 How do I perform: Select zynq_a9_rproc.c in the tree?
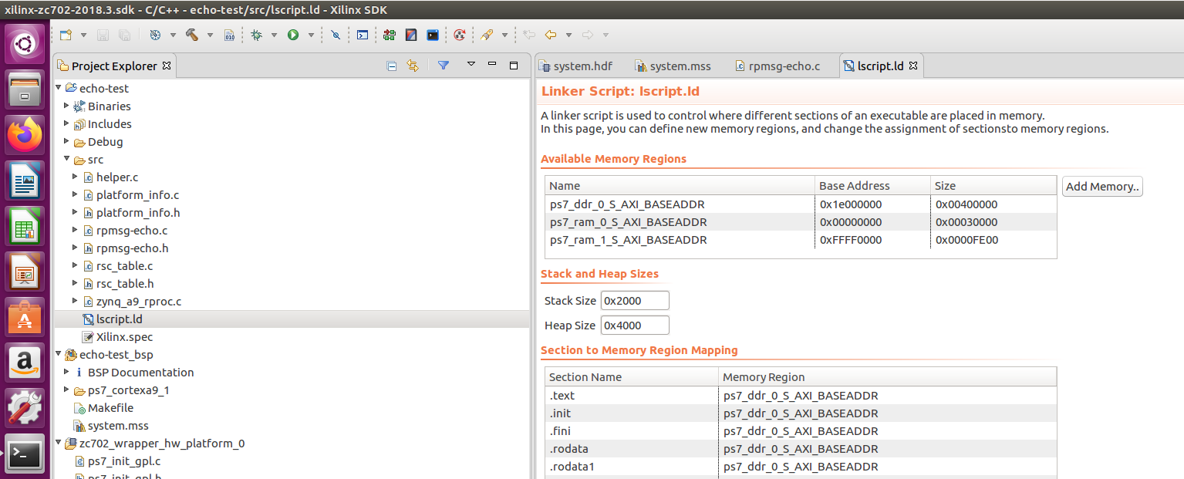point(139,302)
